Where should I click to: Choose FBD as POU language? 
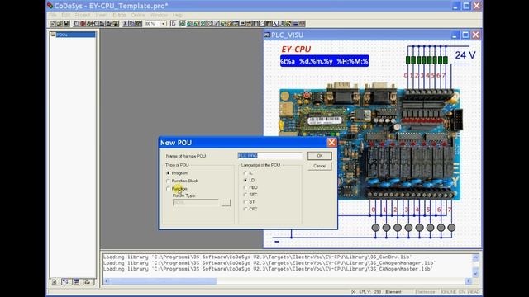[245, 187]
